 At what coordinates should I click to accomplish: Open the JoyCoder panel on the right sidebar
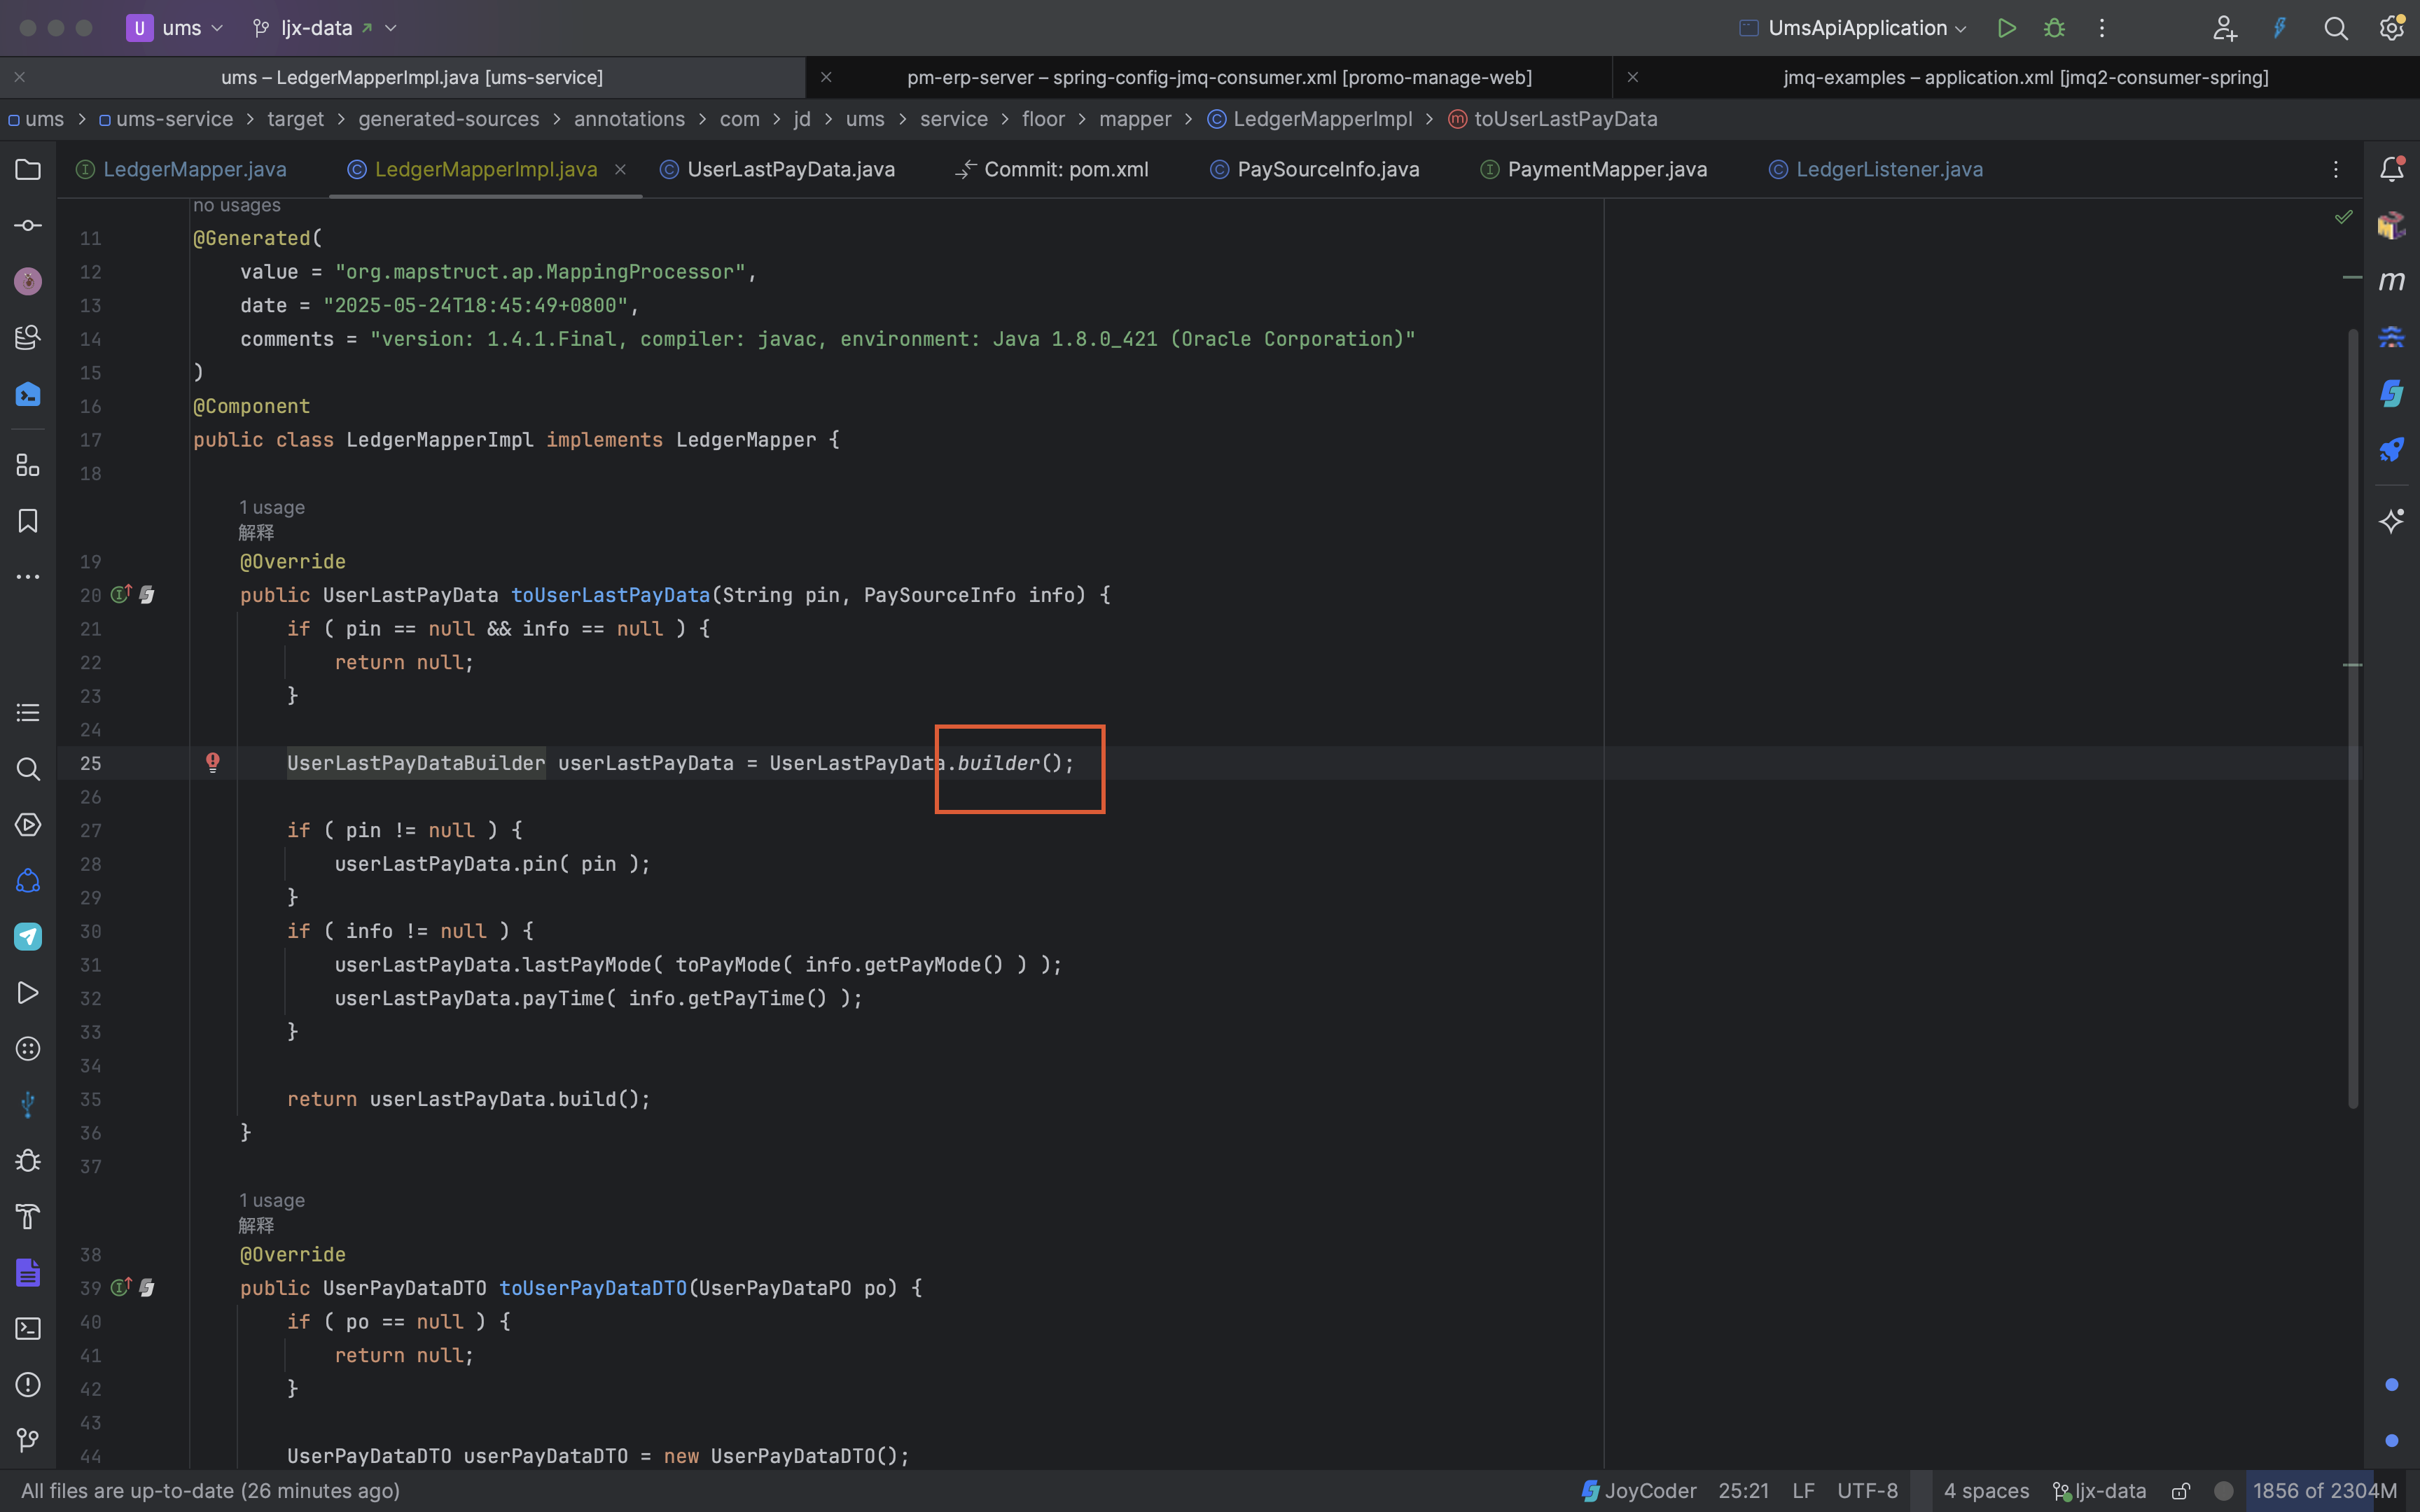pyautogui.click(x=2392, y=393)
